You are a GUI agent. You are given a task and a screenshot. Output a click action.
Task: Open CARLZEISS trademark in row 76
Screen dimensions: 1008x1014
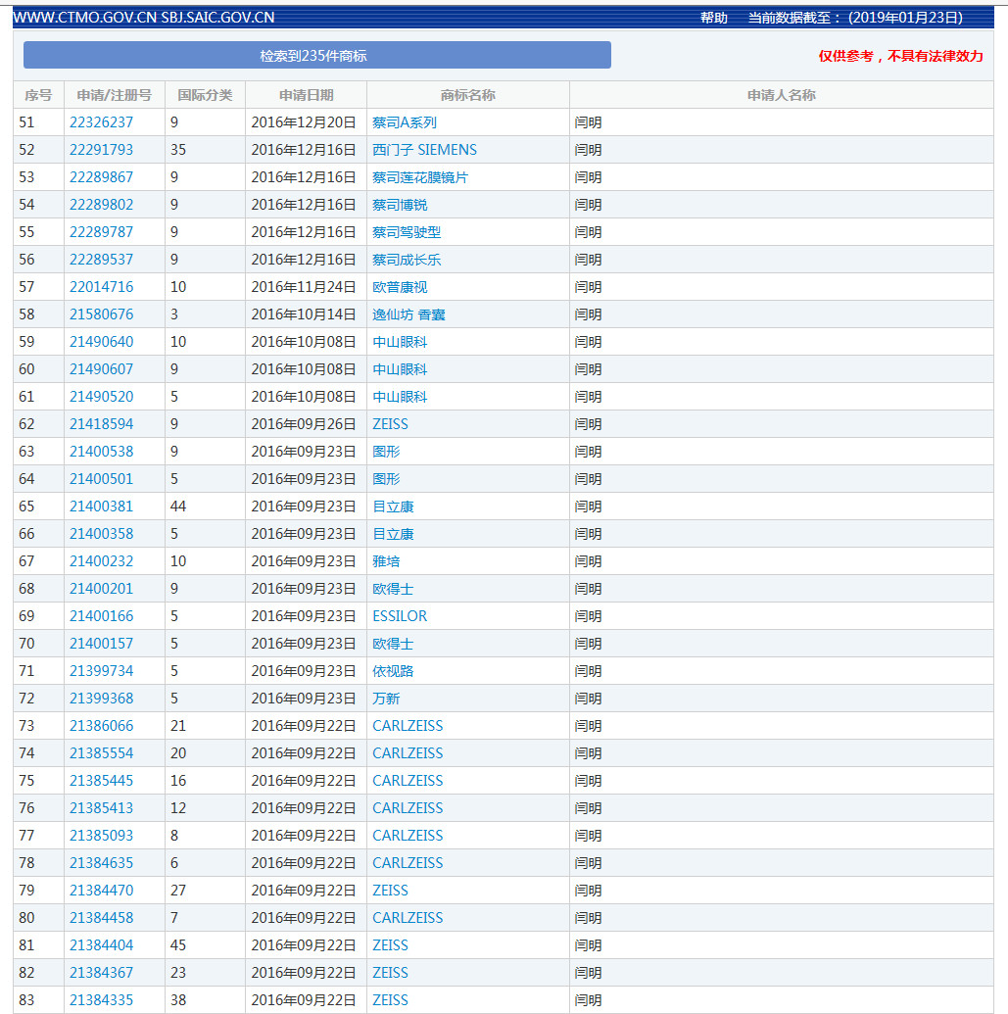[408, 807]
